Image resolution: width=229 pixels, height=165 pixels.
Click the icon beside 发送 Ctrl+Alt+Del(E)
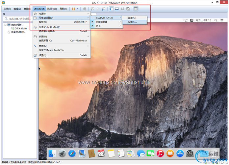(35, 27)
